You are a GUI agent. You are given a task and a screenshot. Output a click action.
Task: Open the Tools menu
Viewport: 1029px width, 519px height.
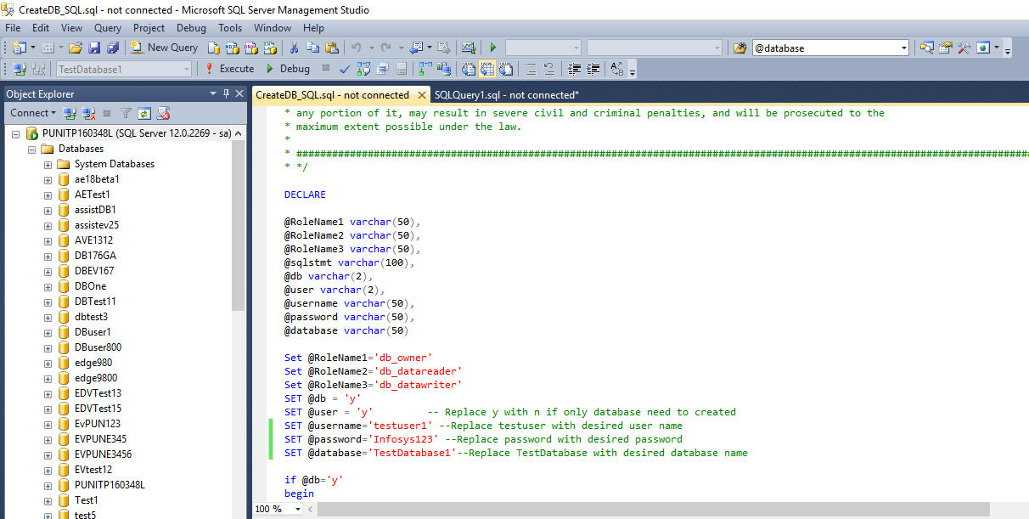(x=230, y=28)
